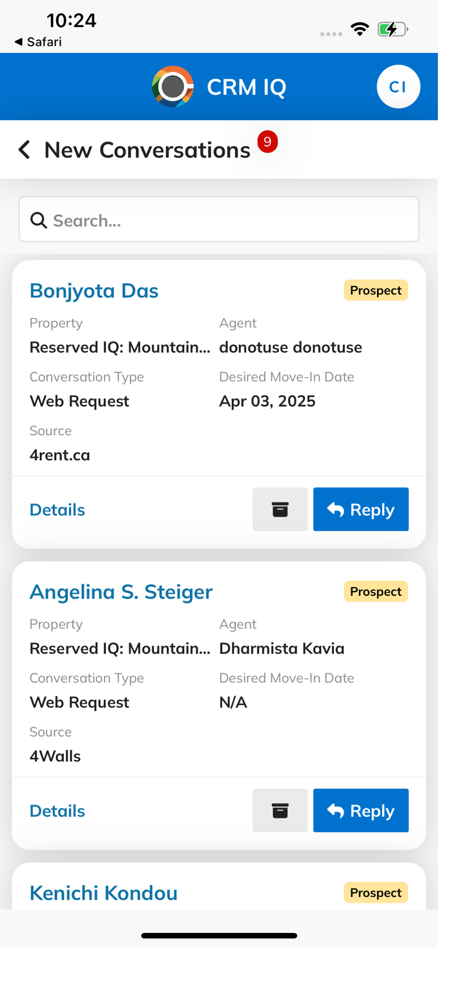This screenshot has height=1006, width=465.
Task: Tap the 10:24 status bar clock
Action: 72,21
